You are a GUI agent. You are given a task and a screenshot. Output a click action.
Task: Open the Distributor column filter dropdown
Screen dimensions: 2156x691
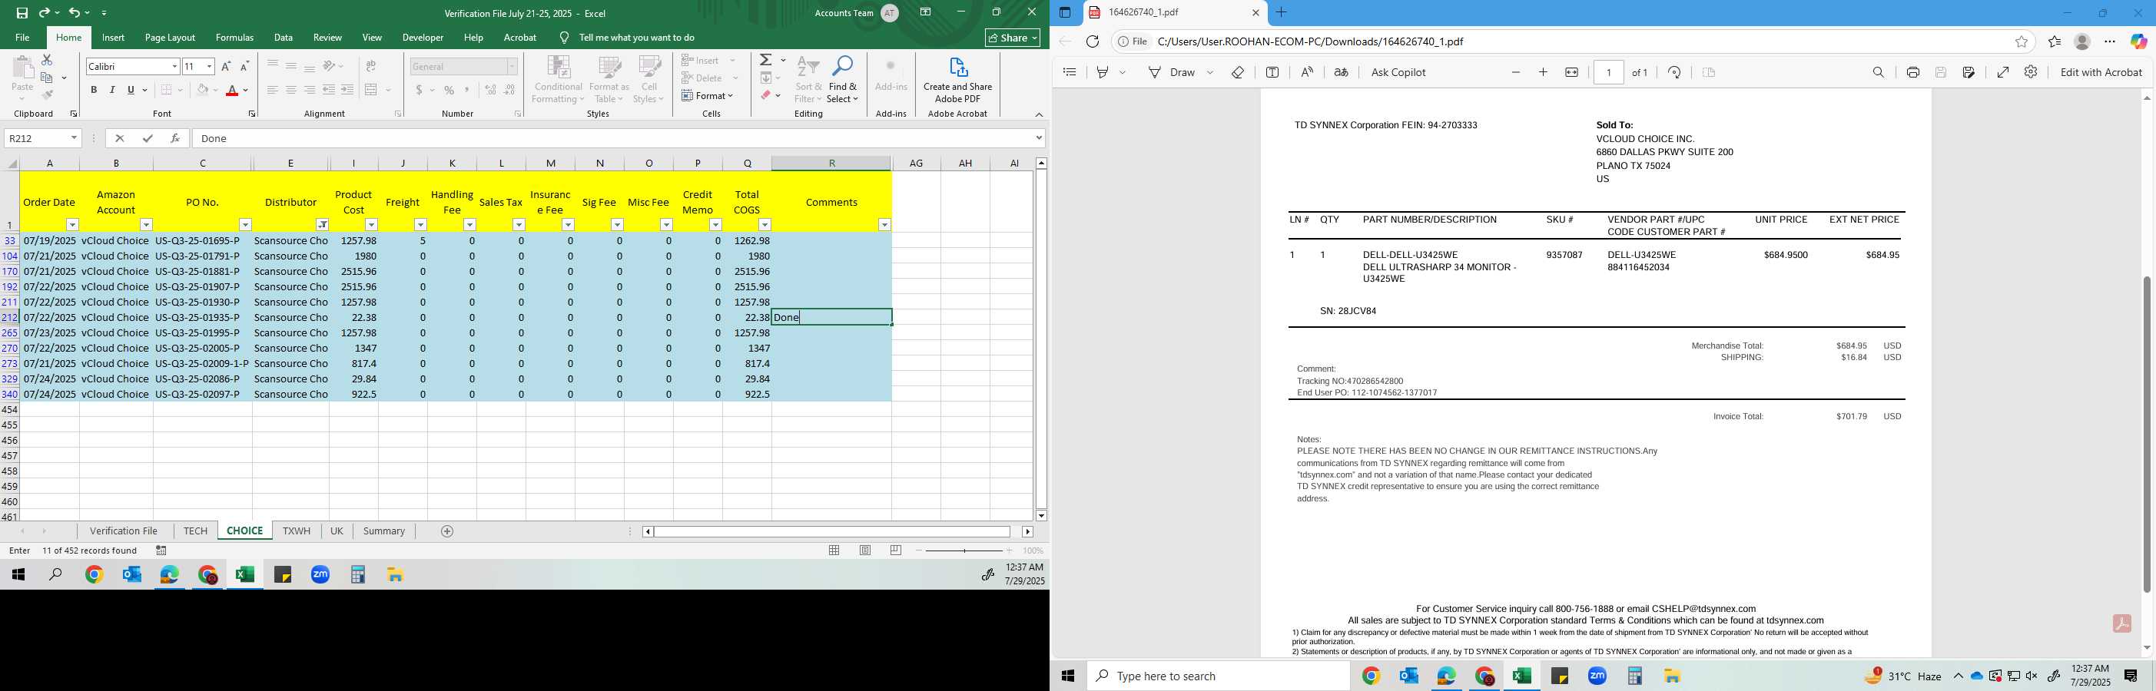coord(322,225)
